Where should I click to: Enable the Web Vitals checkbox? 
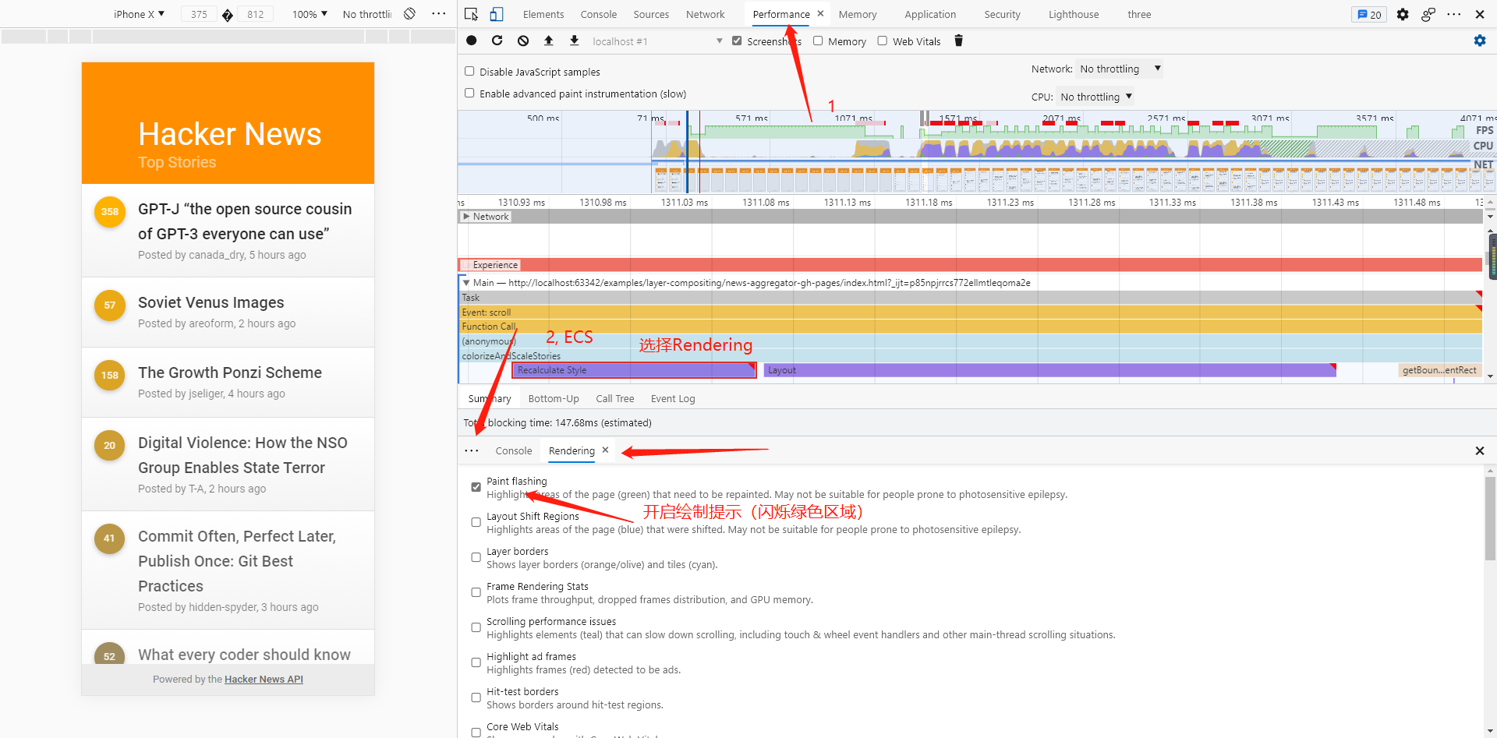tap(883, 41)
